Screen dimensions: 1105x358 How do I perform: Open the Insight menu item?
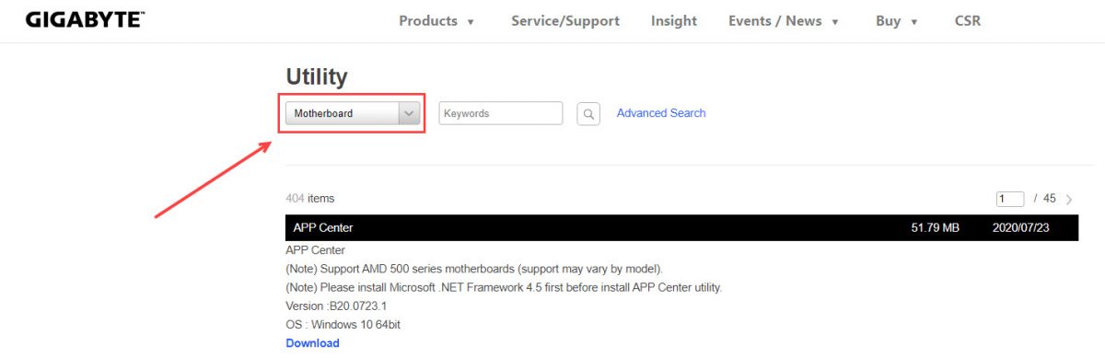coord(674,20)
